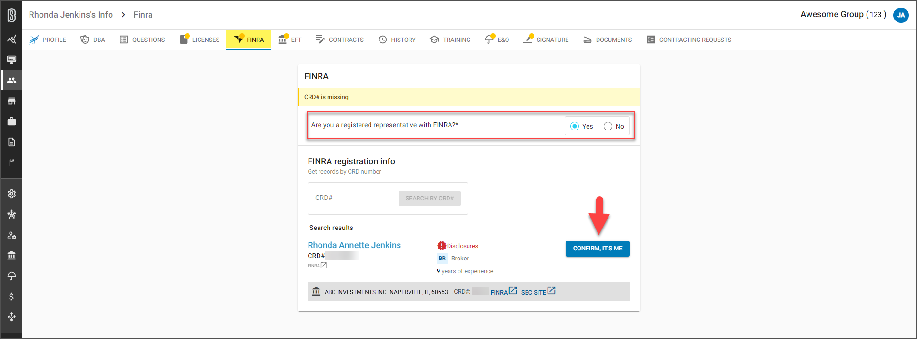Open the History tab
This screenshot has width=917, height=339.
[397, 40]
